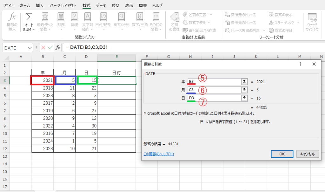This screenshot has height=192, width=325.
Task: Click the formula bar text =DATE(B3,C3,D3)
Action: click(87, 47)
